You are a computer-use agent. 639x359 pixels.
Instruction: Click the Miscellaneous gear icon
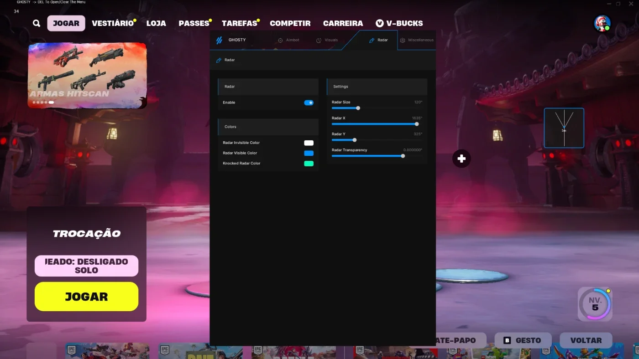coord(403,40)
